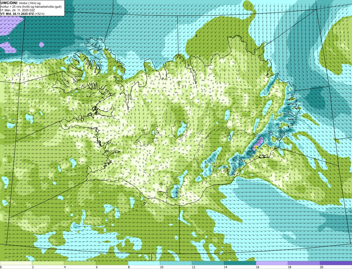Viewport: 352px width, 269px height.
Task: Select the 16–18 m/s light purple legend swatch
Action: [x=272, y=263]
